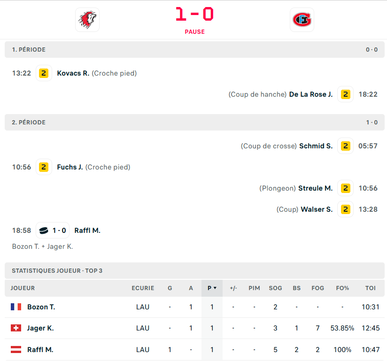
Task: Click the G column header
Action: 170,288
